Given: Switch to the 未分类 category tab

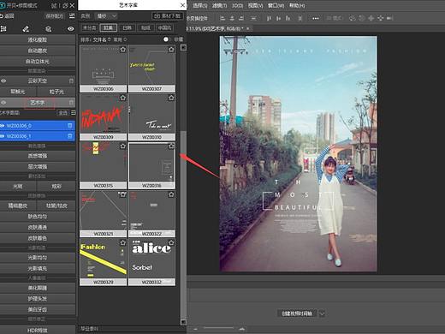Looking at the screenshot, I should point(90,27).
